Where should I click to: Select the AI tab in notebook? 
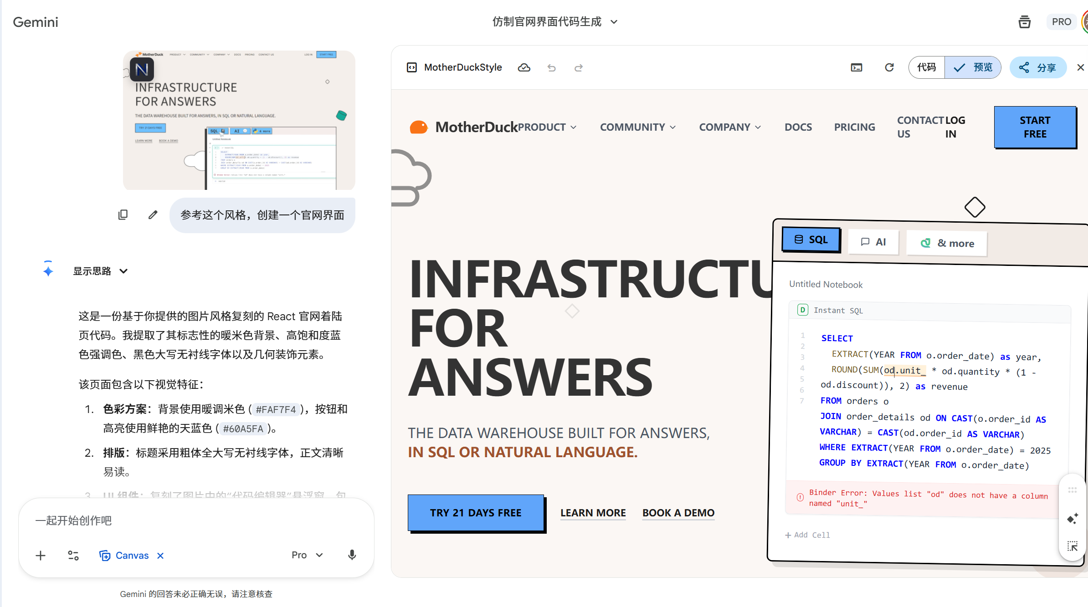pos(873,242)
